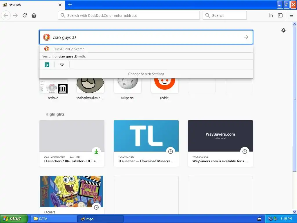Select Mypal taskbar button
The image size is (297, 223).
(100, 219)
